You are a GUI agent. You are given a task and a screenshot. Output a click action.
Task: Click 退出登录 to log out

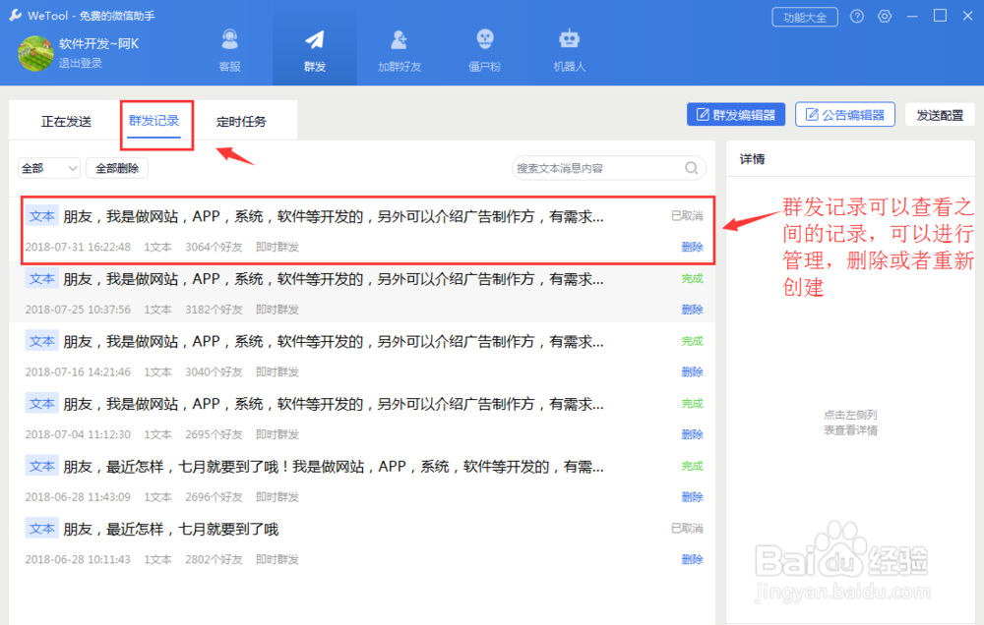(81, 63)
